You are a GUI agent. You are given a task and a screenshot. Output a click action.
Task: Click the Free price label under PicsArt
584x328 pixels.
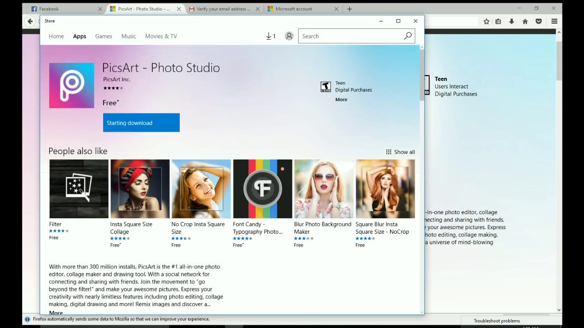point(111,102)
